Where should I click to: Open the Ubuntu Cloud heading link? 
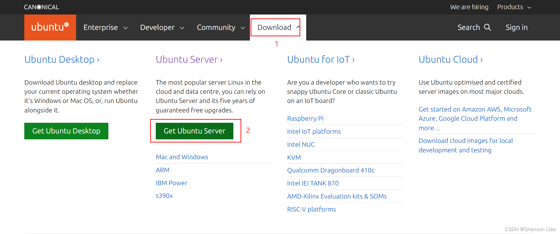[x=451, y=59]
